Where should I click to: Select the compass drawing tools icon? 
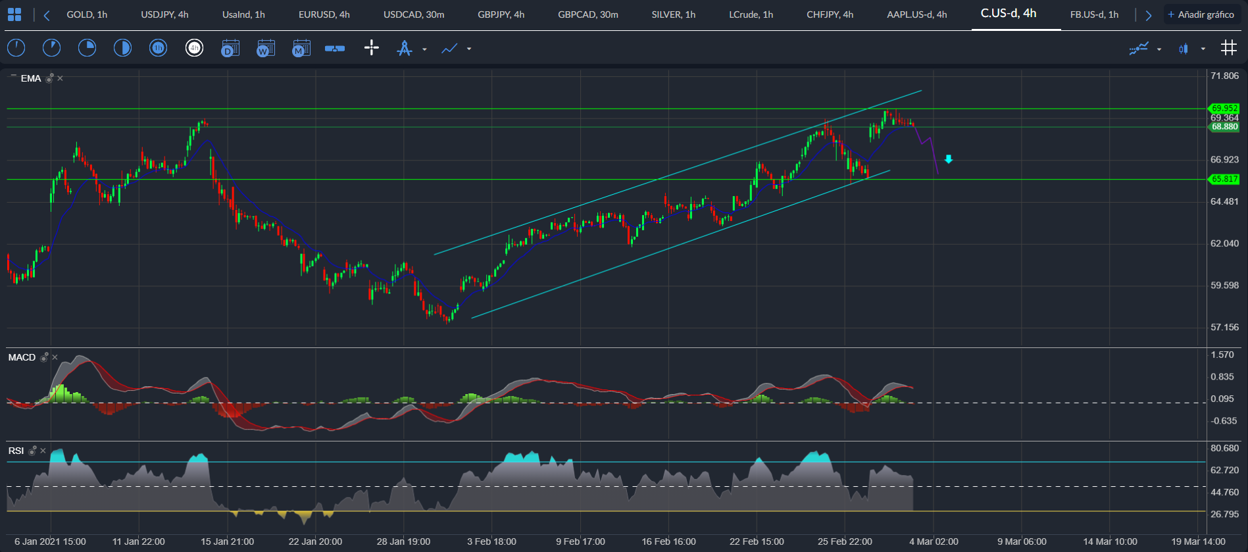point(405,48)
